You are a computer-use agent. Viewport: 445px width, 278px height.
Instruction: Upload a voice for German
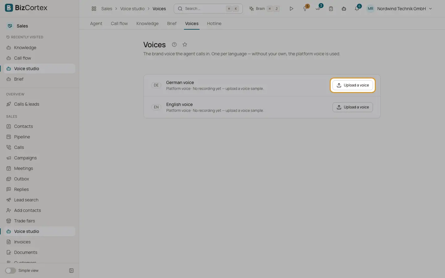pyautogui.click(x=353, y=85)
